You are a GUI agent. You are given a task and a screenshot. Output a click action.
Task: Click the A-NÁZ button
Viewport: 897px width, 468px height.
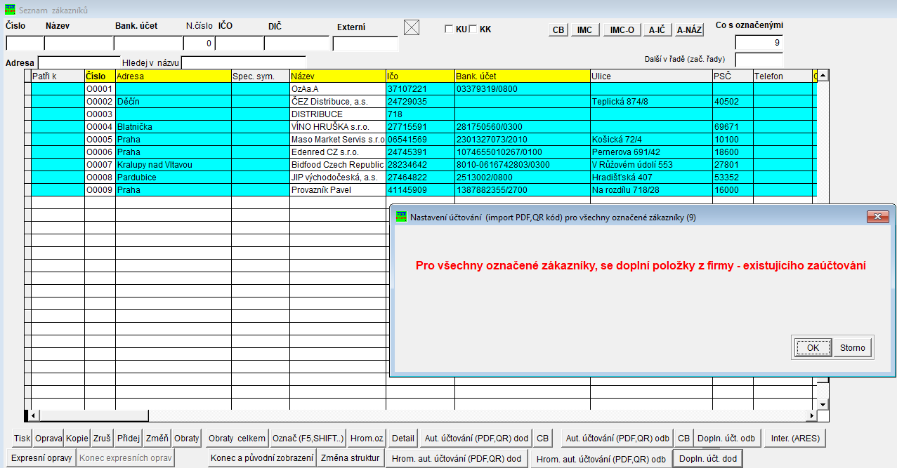click(689, 30)
